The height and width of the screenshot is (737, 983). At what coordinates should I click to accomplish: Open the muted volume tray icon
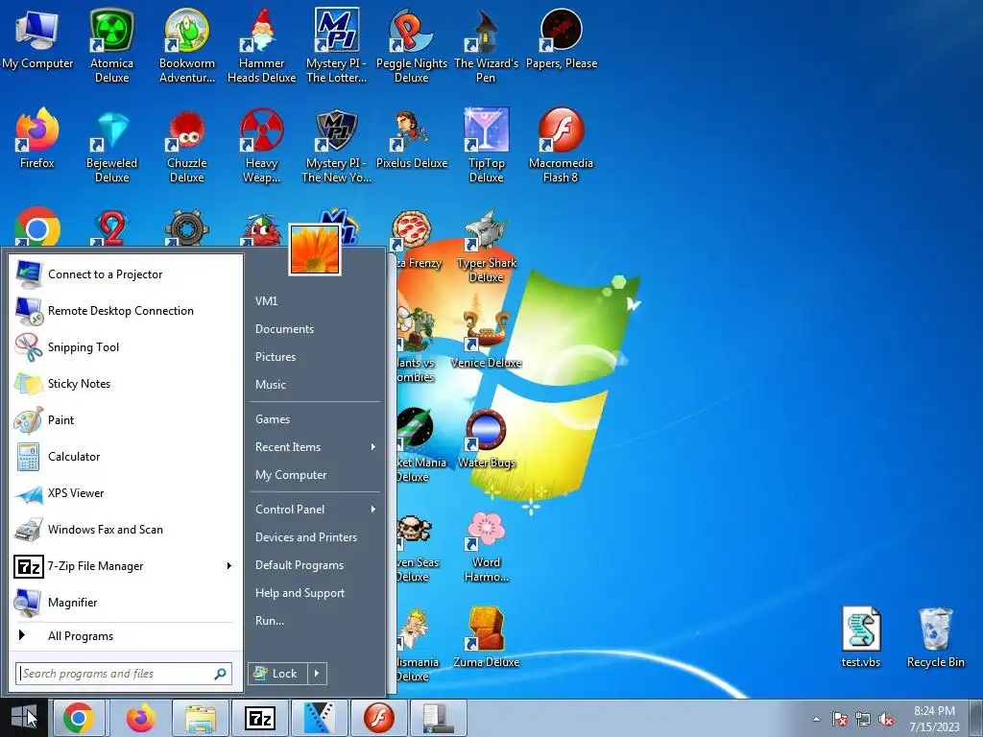886,720
